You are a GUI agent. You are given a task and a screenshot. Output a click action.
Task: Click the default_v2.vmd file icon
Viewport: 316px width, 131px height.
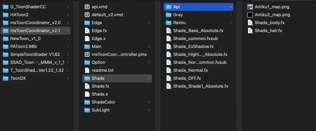tap(87, 15)
